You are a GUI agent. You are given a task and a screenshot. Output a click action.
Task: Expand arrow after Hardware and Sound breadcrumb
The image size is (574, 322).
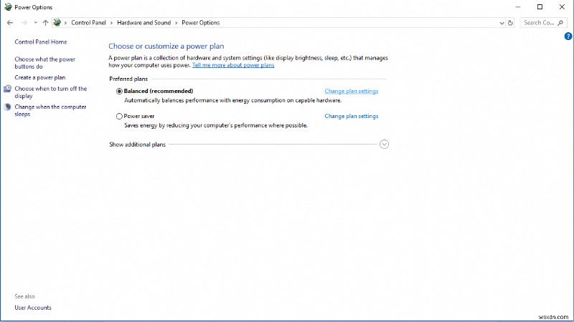[176, 23]
